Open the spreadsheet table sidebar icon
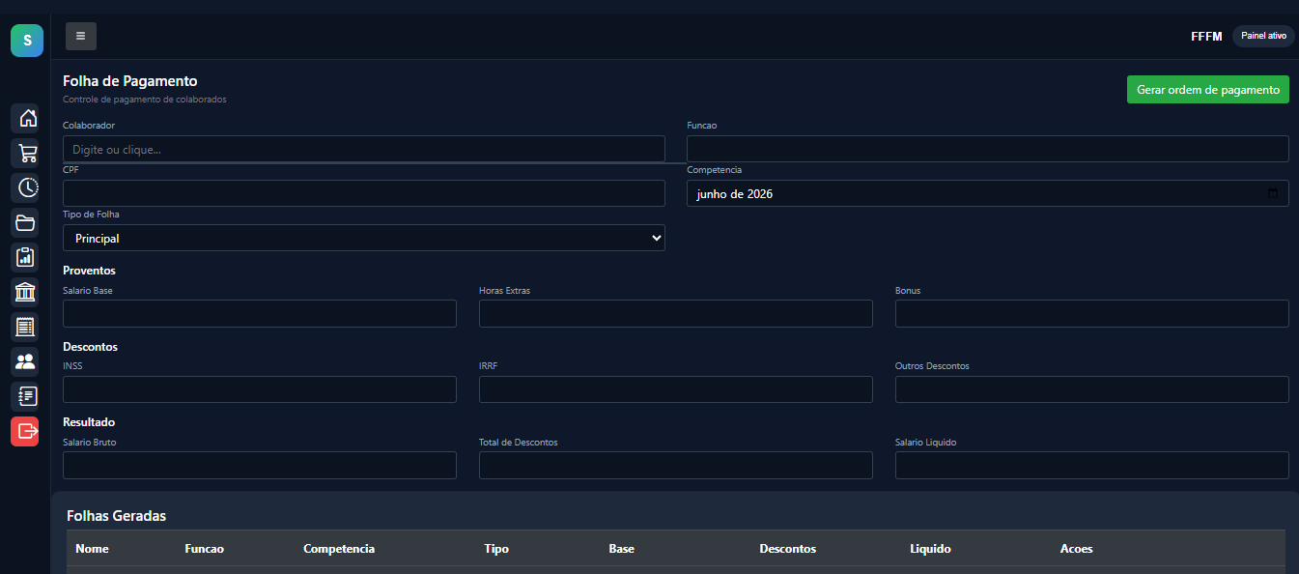 [25, 327]
